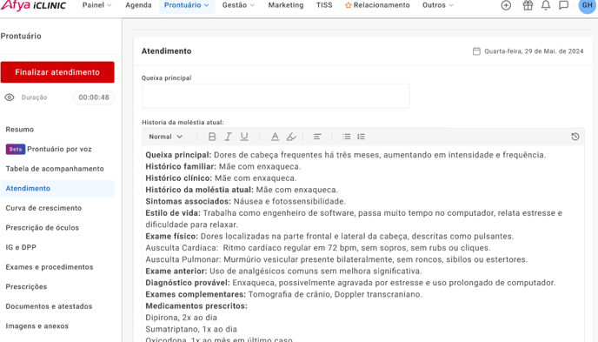Open the add (plus circle) icon

click(506, 5)
